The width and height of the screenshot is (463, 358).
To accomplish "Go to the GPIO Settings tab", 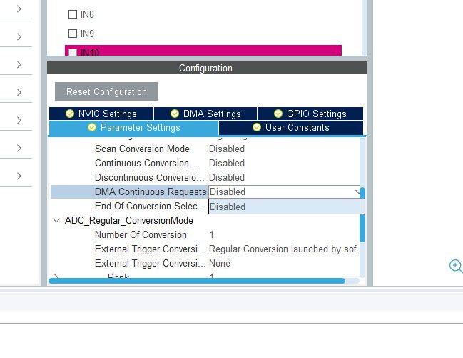I will [x=310, y=114].
